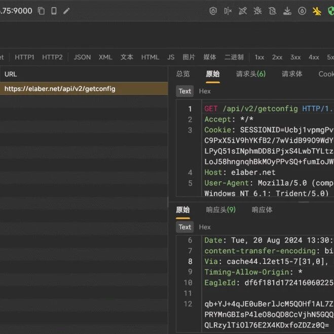334x334 pixels.
Task: Edit the proxy address with the pencil icon
Action: pyautogui.click(x=66, y=11)
